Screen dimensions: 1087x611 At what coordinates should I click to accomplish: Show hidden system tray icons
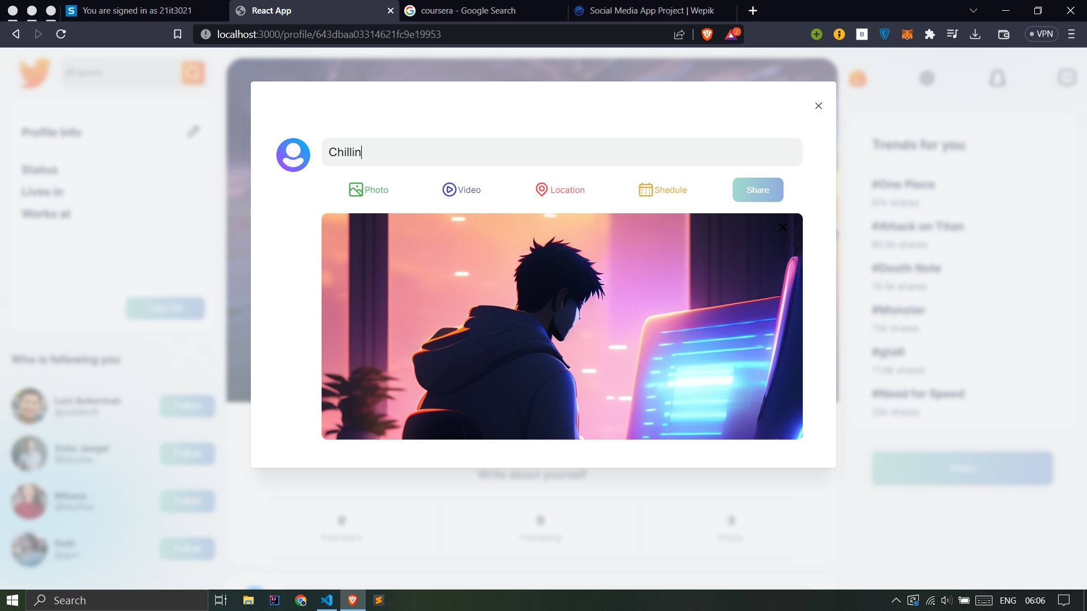point(896,600)
